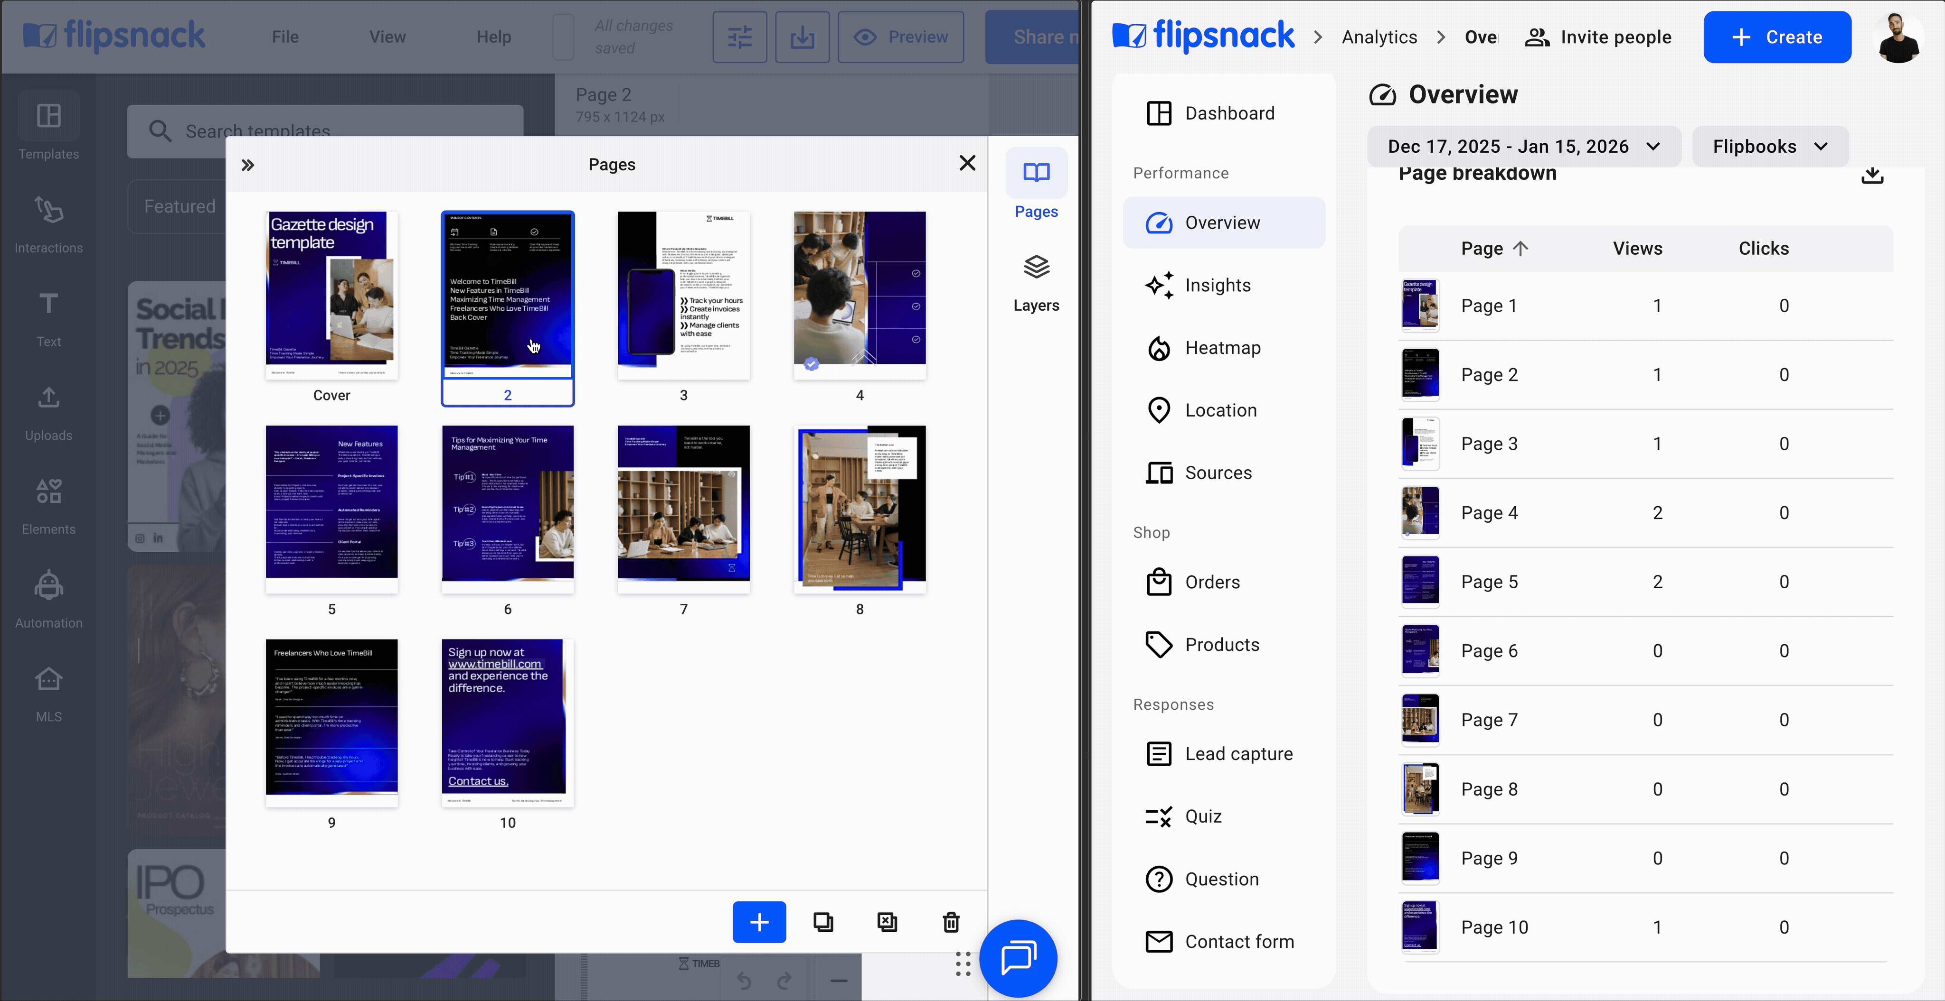Open the Layers panel
Viewport: 1945px width, 1001px height.
(x=1036, y=283)
